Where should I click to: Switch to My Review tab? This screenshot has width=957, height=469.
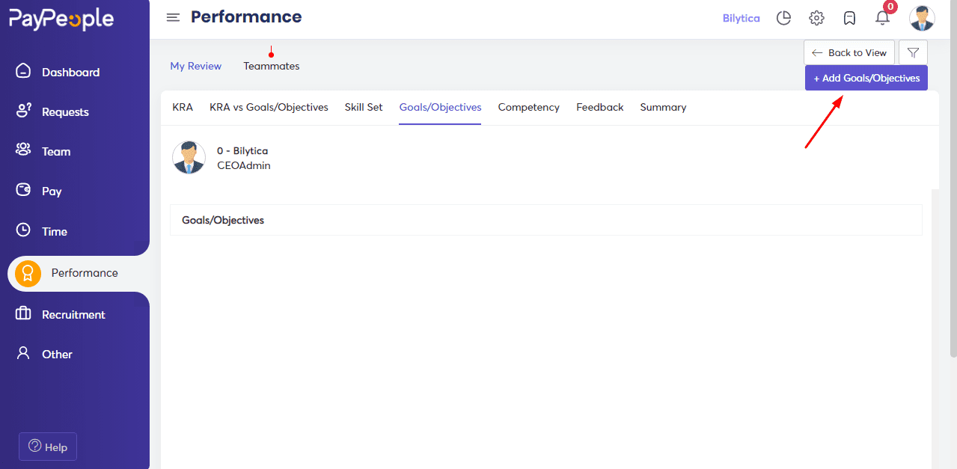[x=196, y=66]
